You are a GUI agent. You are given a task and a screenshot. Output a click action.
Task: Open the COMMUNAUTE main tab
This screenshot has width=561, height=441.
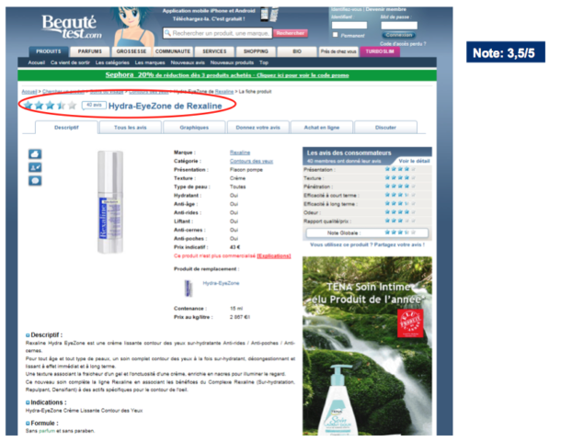173,51
